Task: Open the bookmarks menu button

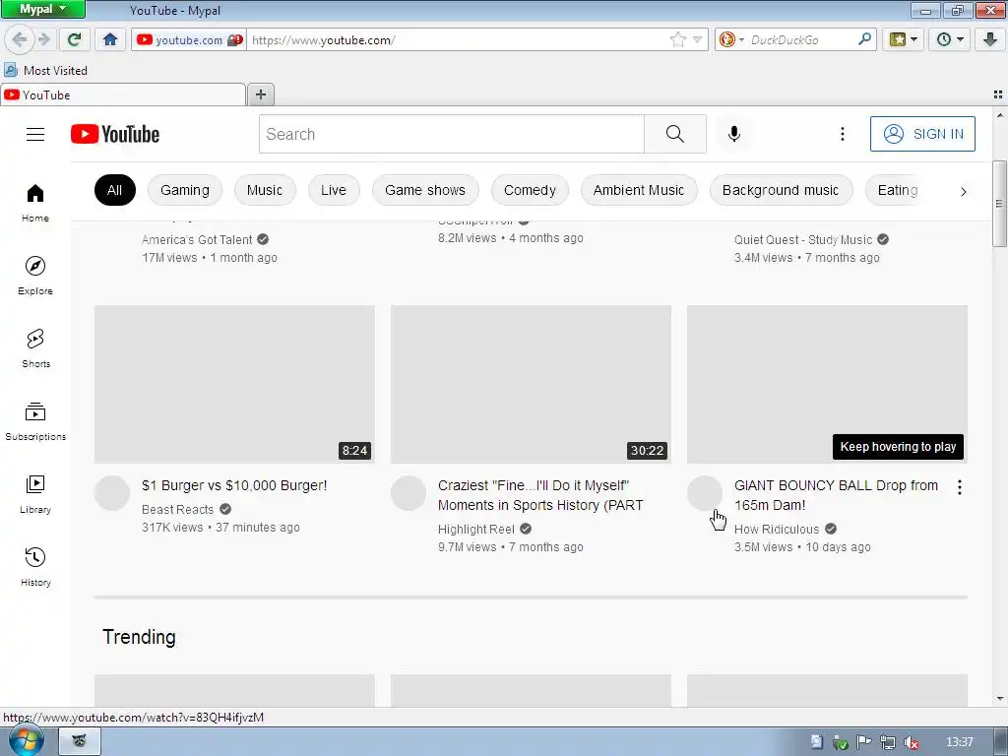Action: pos(903,39)
